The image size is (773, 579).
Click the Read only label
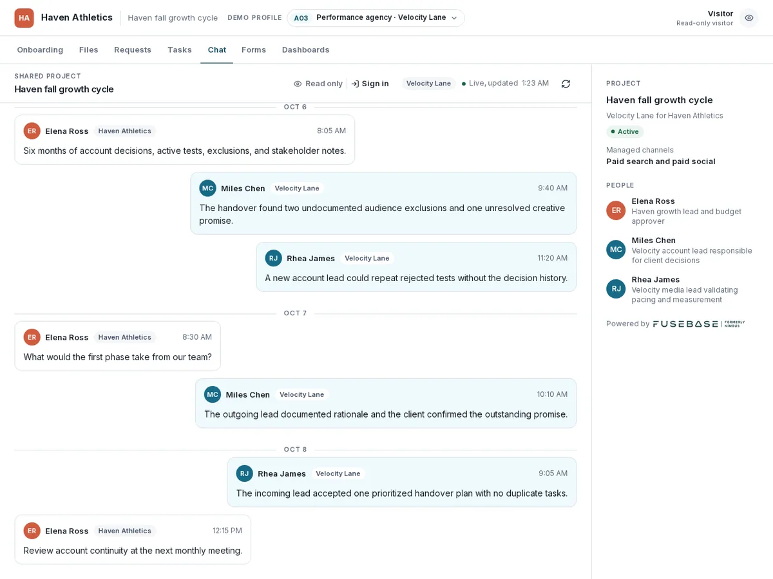(324, 84)
